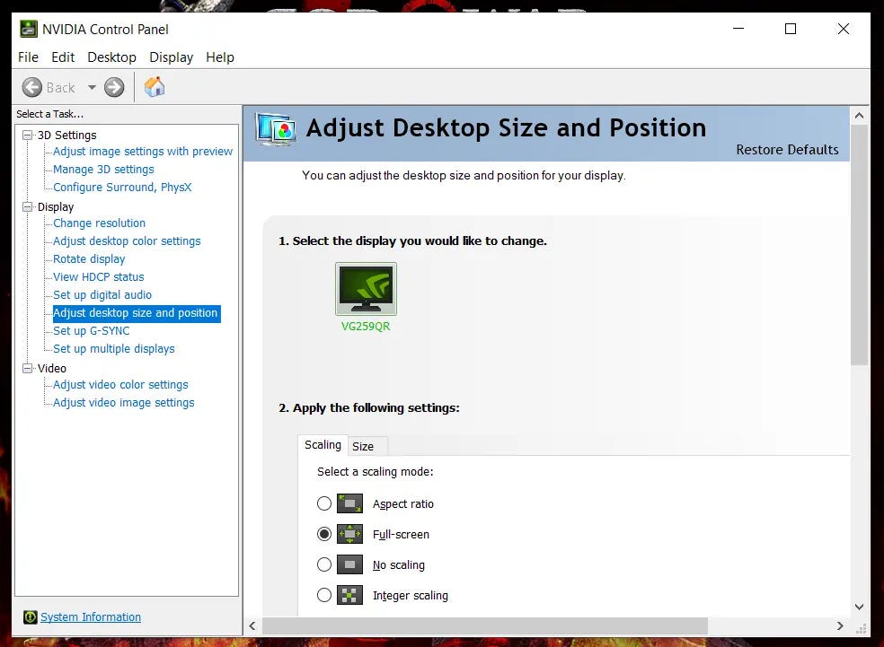Click the vertical scrollbar thumb
The width and height of the screenshot is (884, 647).
[x=859, y=245]
